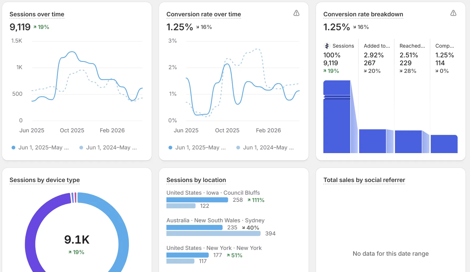This screenshot has height=272, width=470.
Task: Click the 114 completed count
Action: pyautogui.click(x=440, y=63)
